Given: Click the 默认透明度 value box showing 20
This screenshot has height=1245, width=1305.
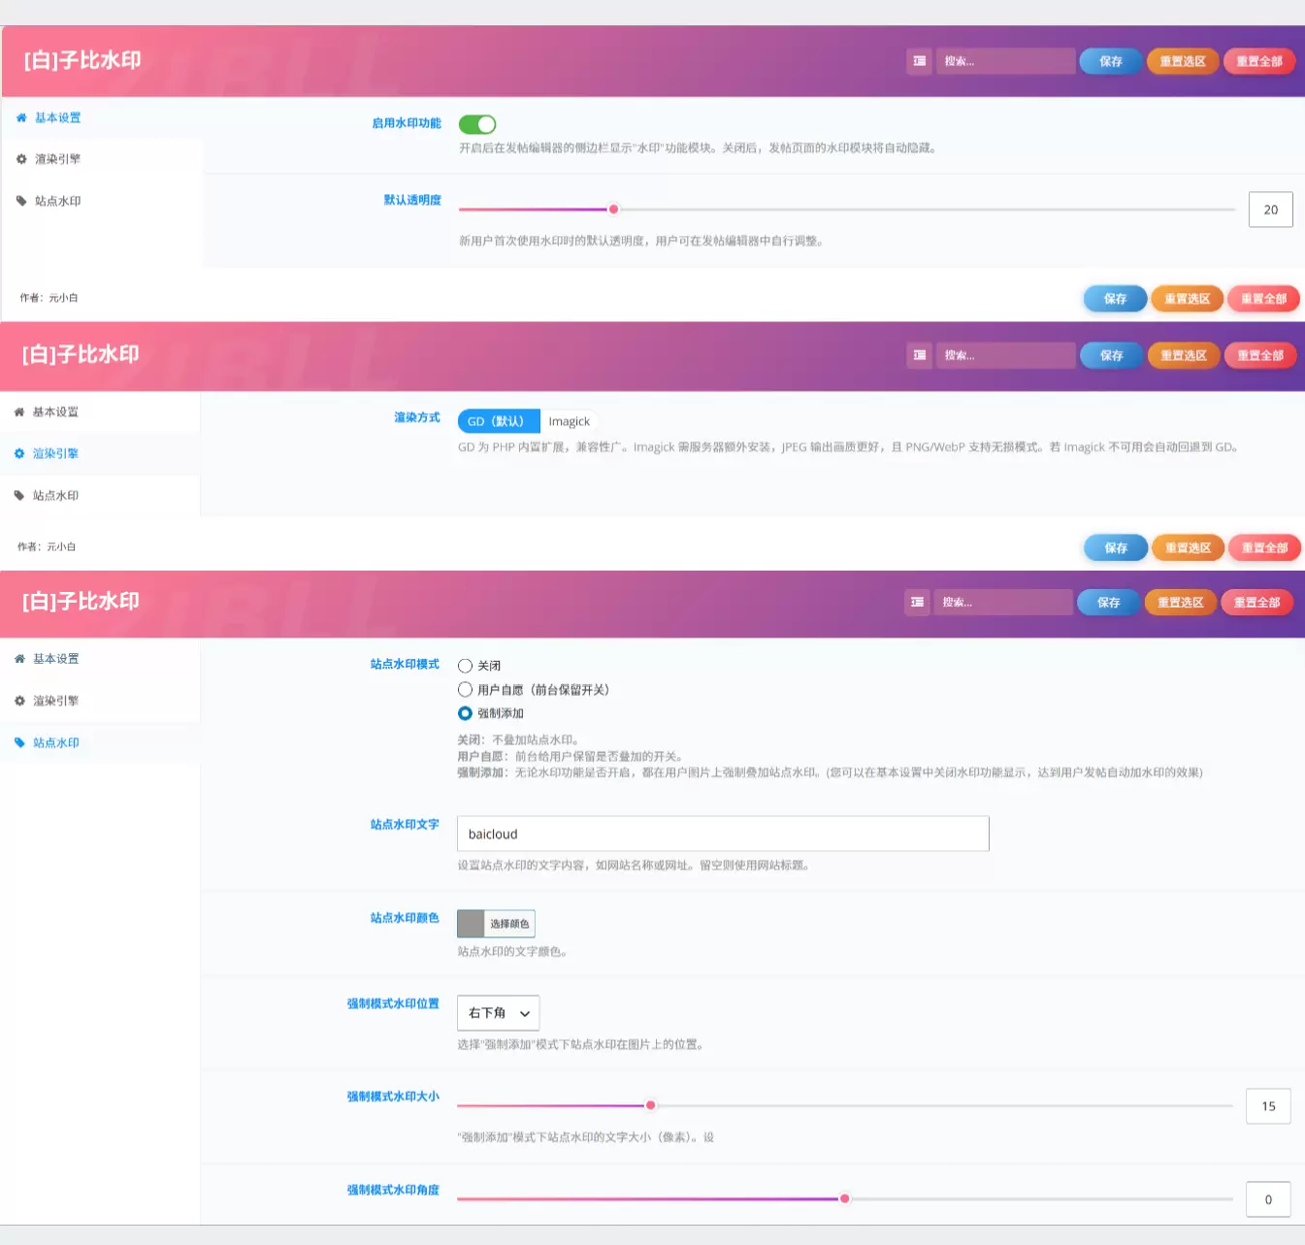Looking at the screenshot, I should (x=1270, y=210).
